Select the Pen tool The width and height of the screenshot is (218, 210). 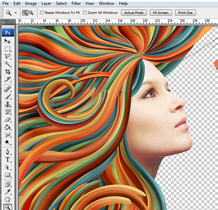coord(8,152)
